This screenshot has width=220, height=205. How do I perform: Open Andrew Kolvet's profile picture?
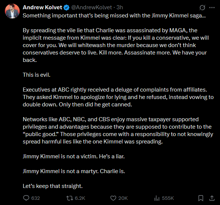[x=12, y=11]
